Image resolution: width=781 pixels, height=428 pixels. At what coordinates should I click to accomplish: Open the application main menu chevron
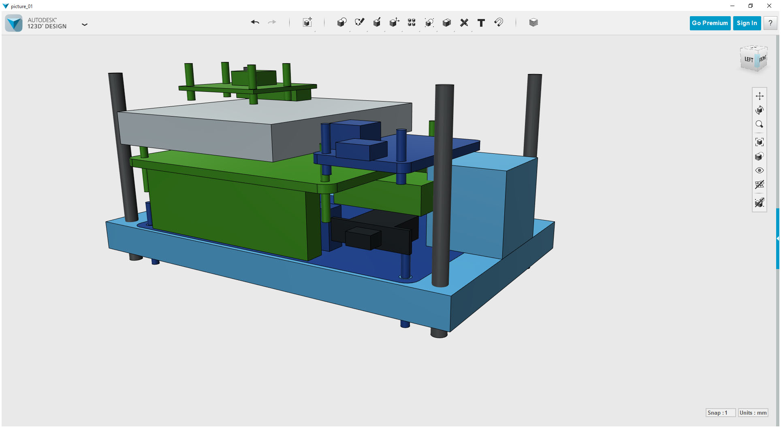coord(85,25)
